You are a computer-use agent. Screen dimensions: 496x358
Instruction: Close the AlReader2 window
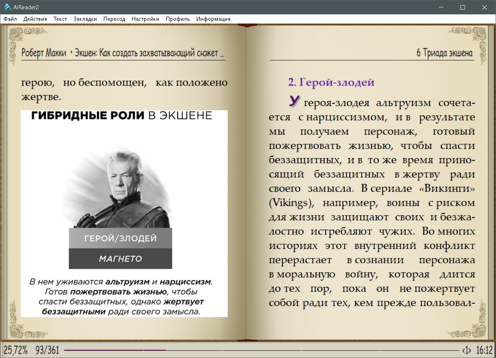(485, 7)
